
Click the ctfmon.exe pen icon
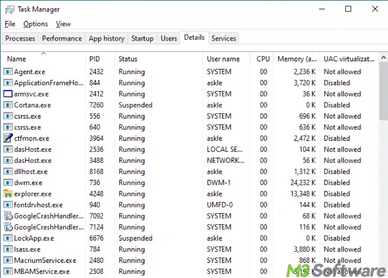pyautogui.click(x=8, y=138)
